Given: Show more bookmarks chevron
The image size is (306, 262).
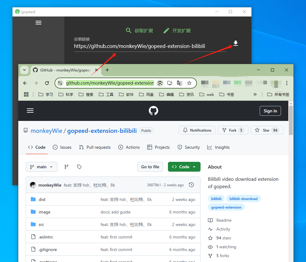Looking at the screenshot, I should click(x=255, y=94).
